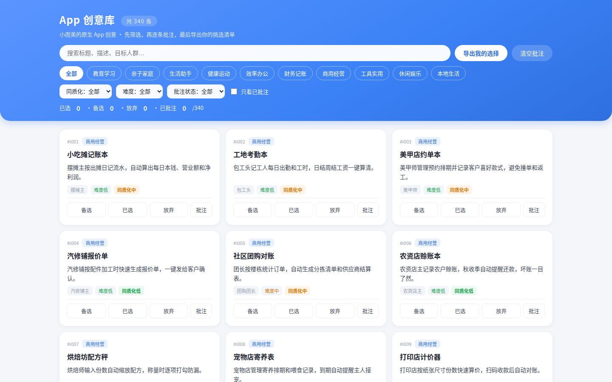
Task: Click the 打印店计价器 card title
Action: (420, 357)
